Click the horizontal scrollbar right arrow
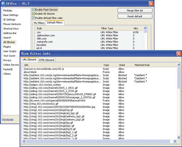This screenshot has width=182, height=147. 175,141
